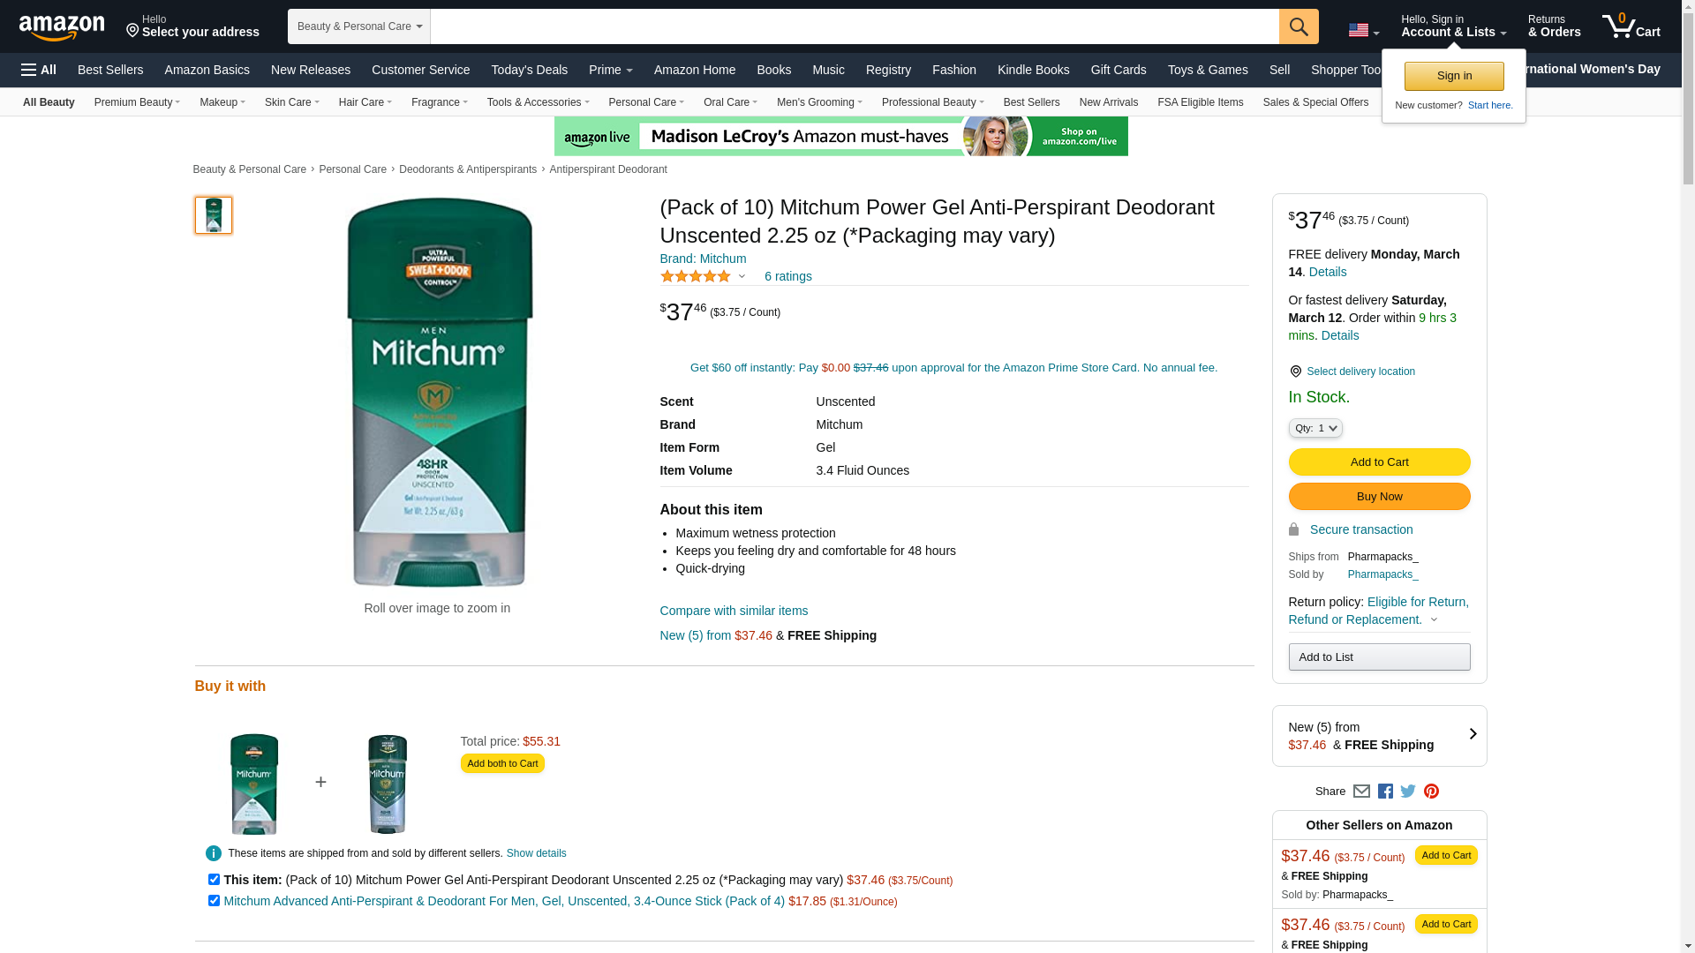Screen dimensions: 1695x953
Task: Click Compare with similar items link
Action: pos(734,611)
